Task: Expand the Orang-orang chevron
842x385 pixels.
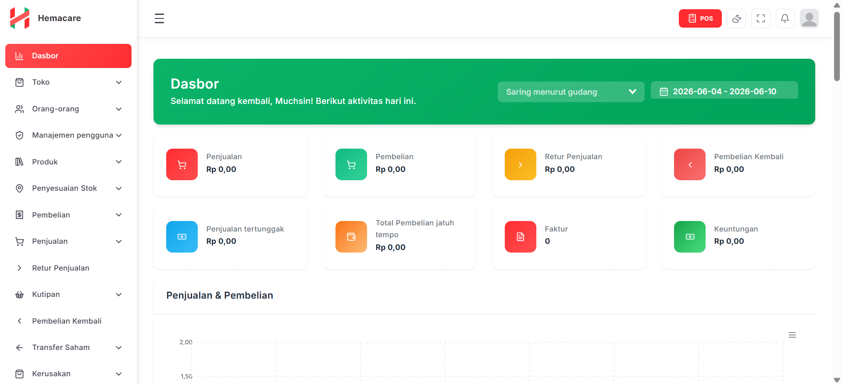Action: [118, 109]
